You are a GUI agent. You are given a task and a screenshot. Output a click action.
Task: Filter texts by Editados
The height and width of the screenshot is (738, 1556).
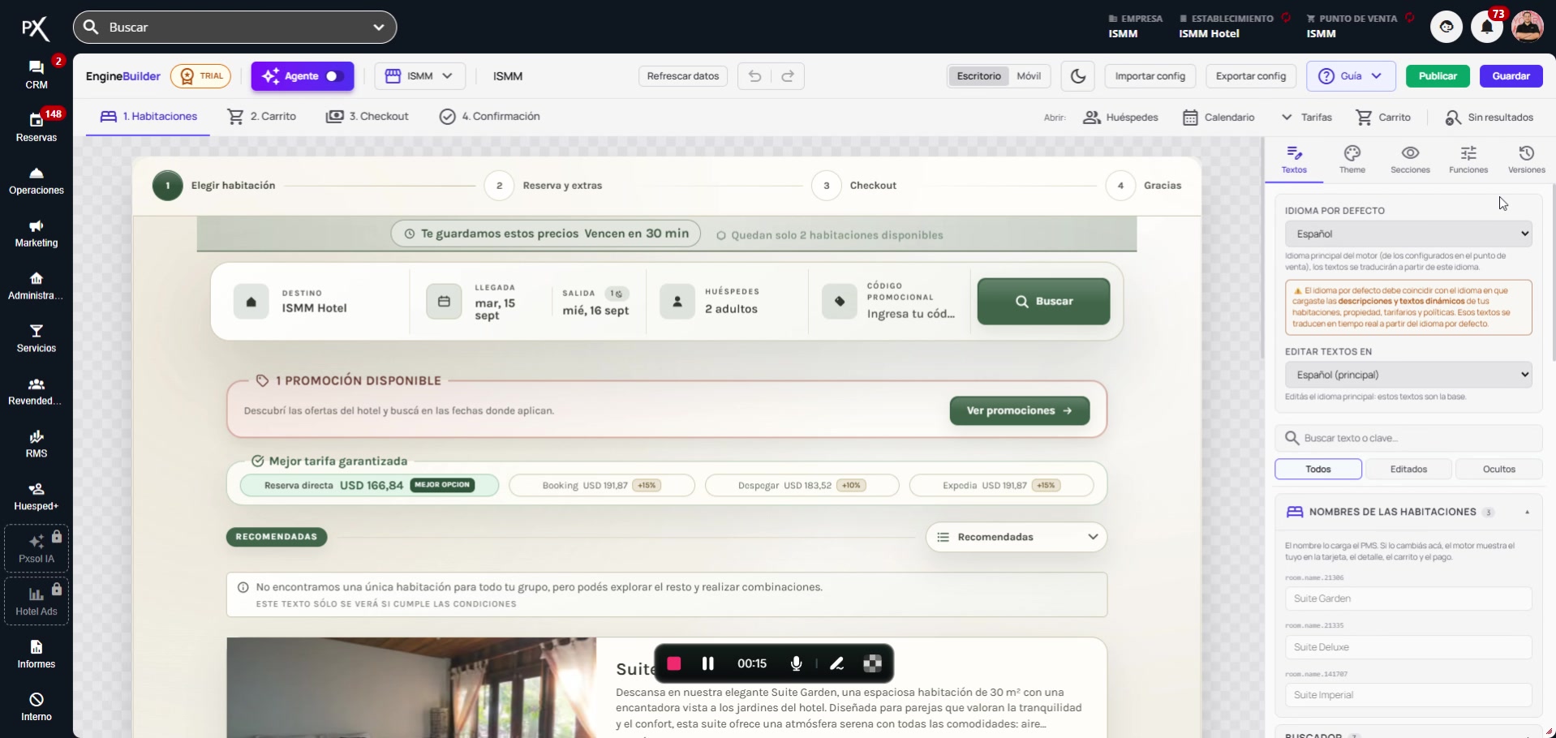[x=1408, y=469]
